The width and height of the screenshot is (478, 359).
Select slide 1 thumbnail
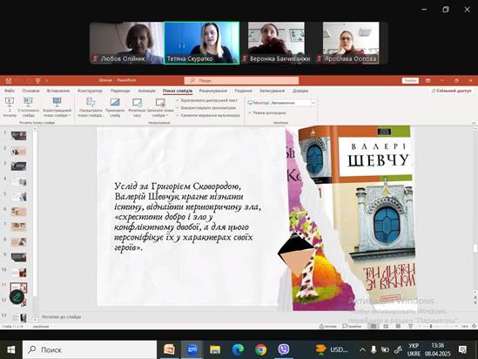pos(18,135)
